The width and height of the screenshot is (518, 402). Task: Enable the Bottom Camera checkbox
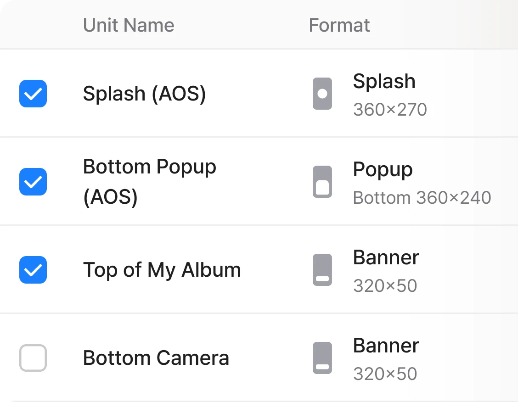pos(33,358)
